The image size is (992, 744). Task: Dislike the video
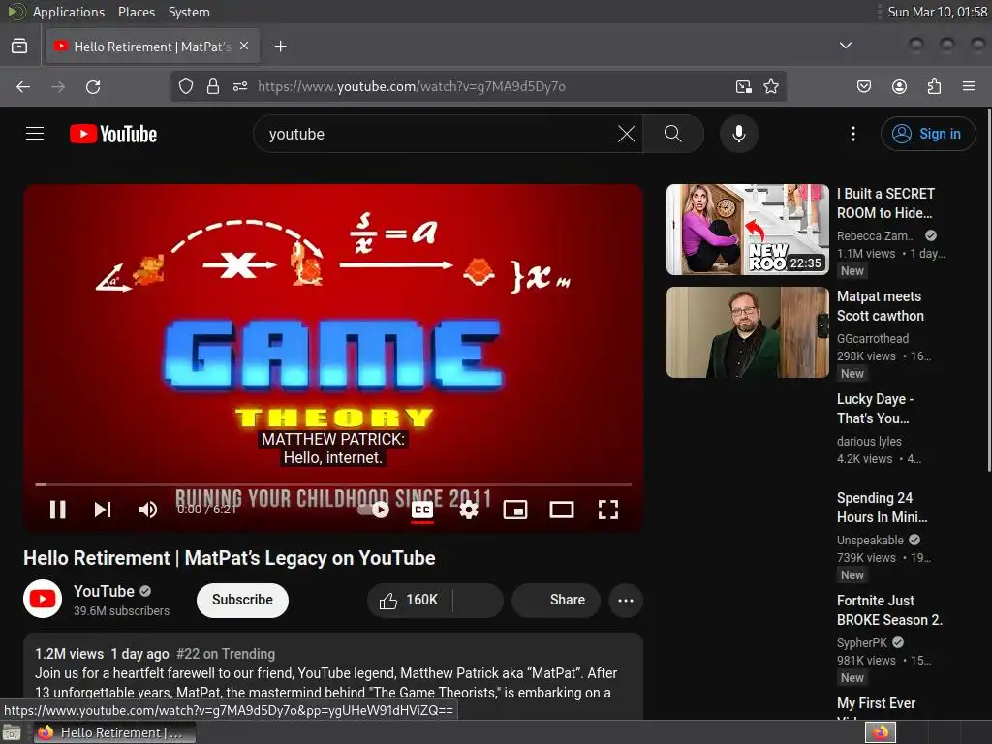pos(479,600)
